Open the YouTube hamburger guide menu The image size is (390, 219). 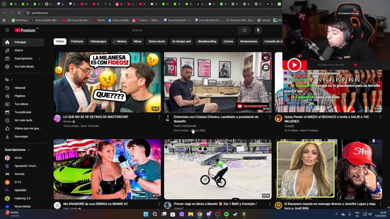click(x=7, y=30)
